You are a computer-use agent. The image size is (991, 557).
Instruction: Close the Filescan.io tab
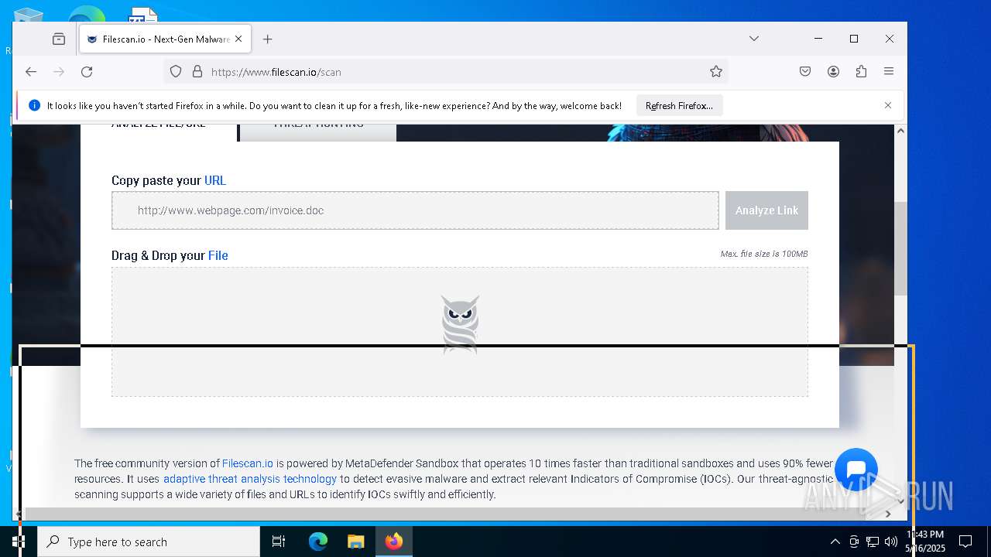pos(238,39)
